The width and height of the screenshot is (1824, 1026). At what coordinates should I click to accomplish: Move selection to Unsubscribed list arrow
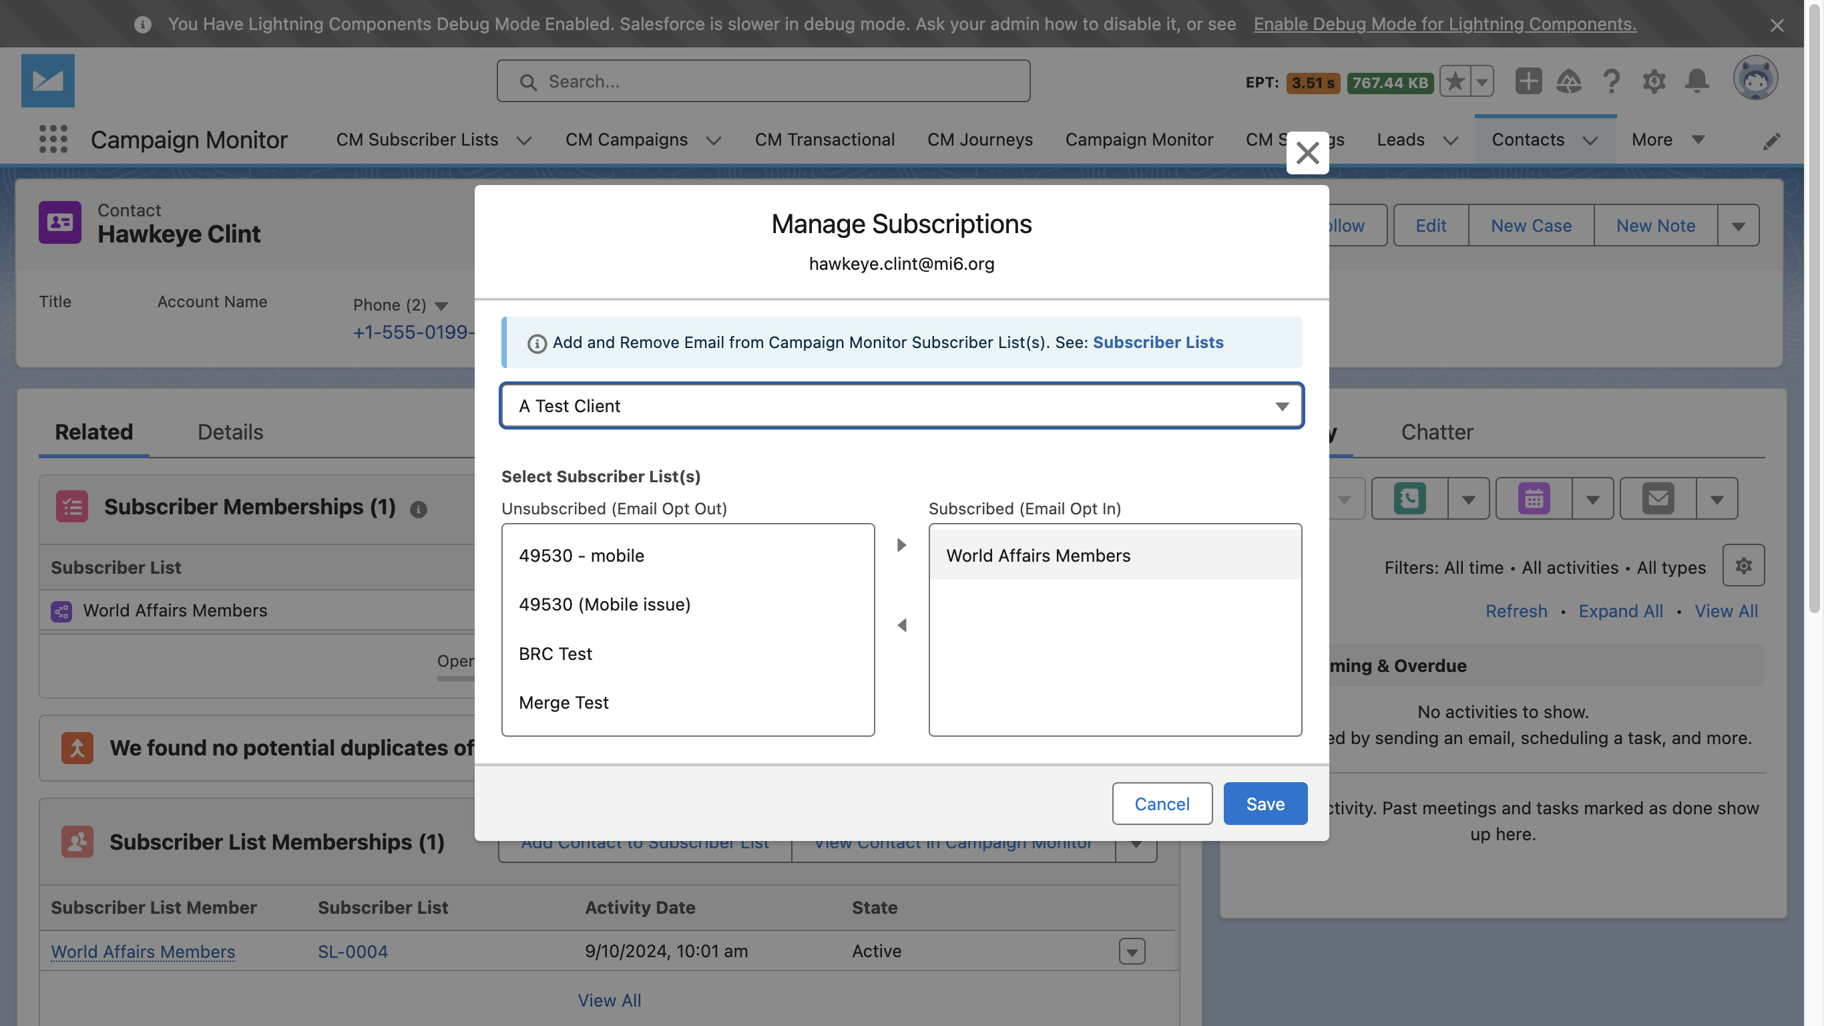901,625
